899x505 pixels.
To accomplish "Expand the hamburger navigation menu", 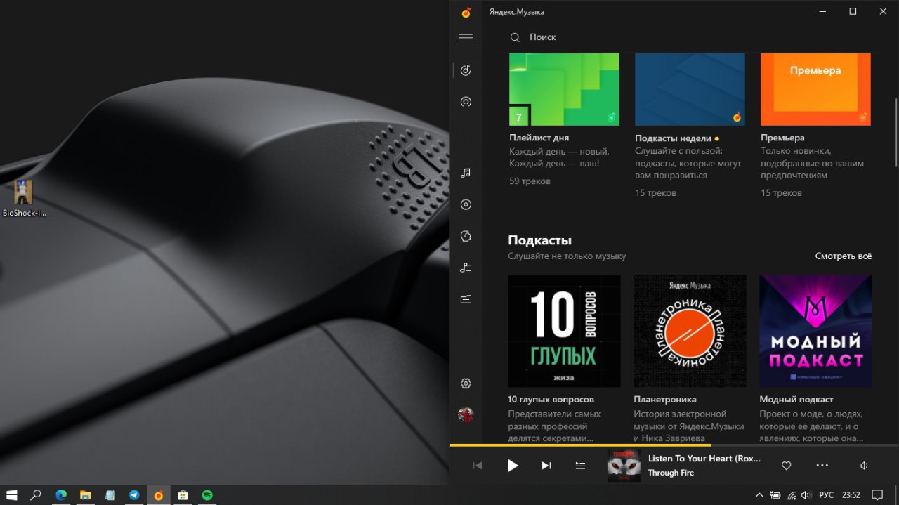I will coord(466,38).
